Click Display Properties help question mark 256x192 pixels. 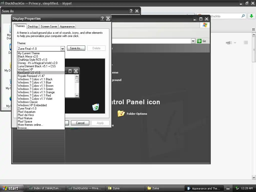(x=102, y=18)
